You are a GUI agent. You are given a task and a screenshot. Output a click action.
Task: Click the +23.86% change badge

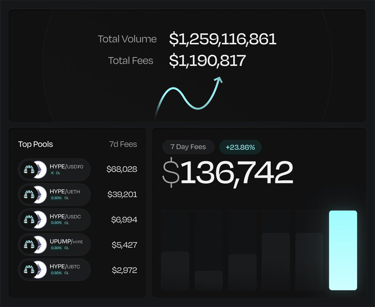(x=240, y=147)
